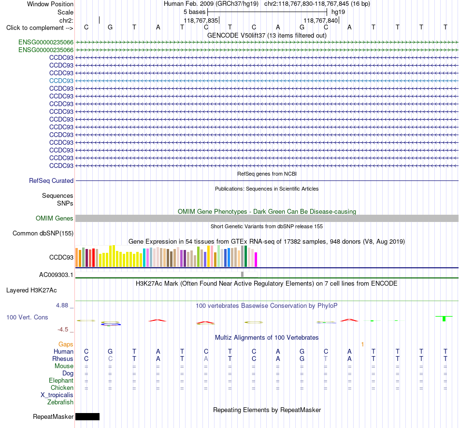Click the 'Layered H3K27Ac' track label
This screenshot has height=428, width=459.
coord(31,290)
